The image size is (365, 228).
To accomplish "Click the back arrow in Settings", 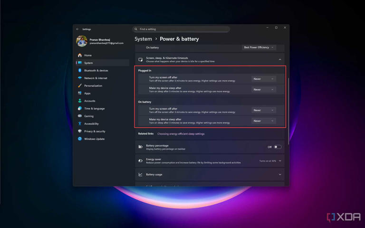I will click(77, 29).
